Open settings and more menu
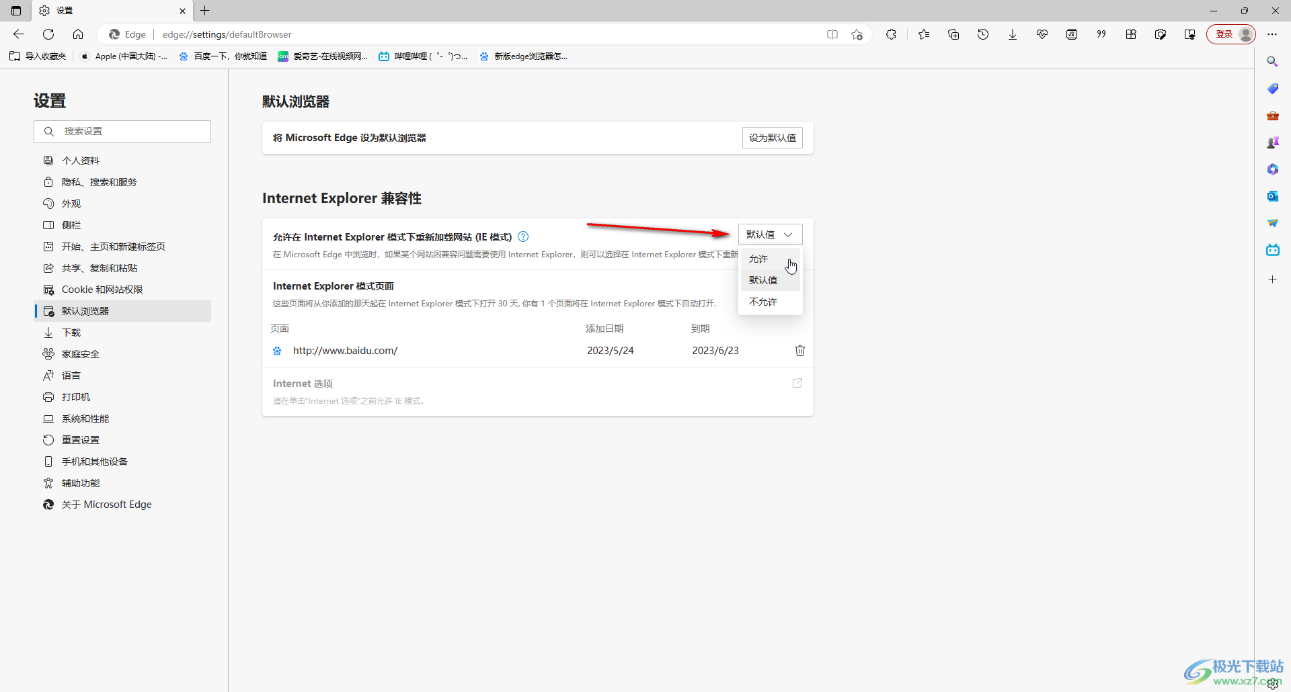 click(x=1272, y=34)
